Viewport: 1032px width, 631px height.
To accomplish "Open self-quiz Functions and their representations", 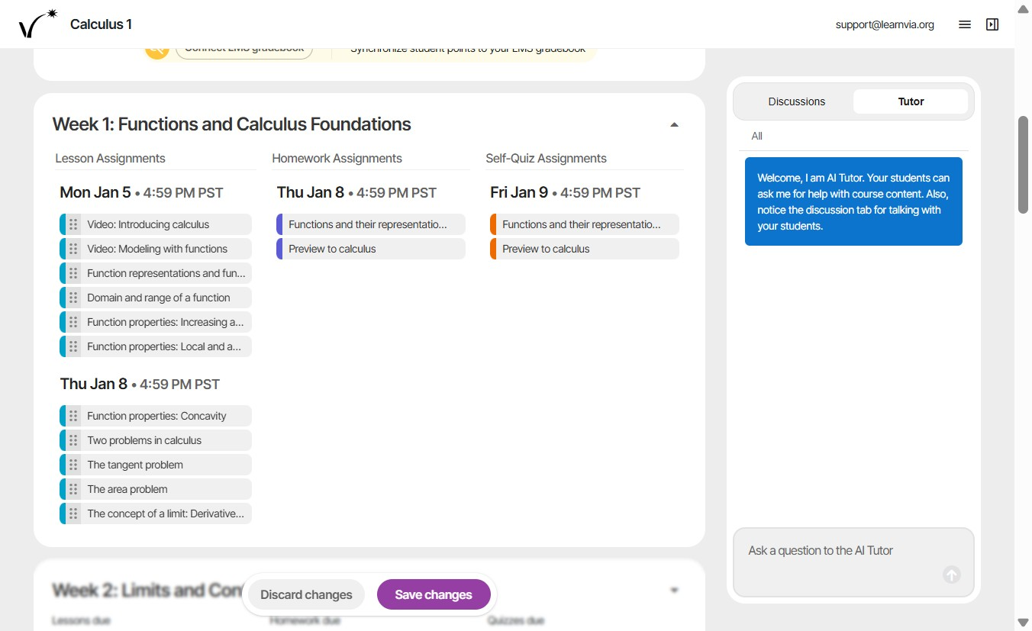I will point(585,224).
